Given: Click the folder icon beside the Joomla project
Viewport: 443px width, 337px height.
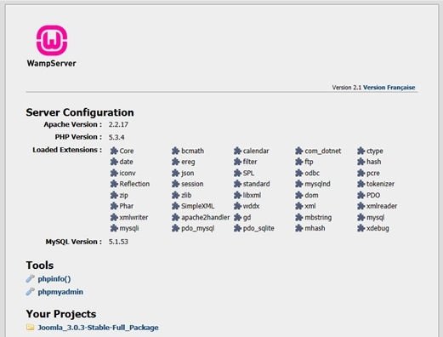Looking at the screenshot, I should [x=30, y=328].
